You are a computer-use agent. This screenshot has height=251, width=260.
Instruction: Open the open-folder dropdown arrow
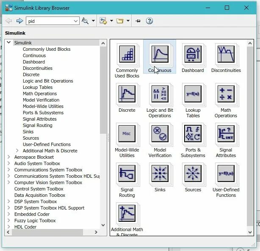point(128,21)
